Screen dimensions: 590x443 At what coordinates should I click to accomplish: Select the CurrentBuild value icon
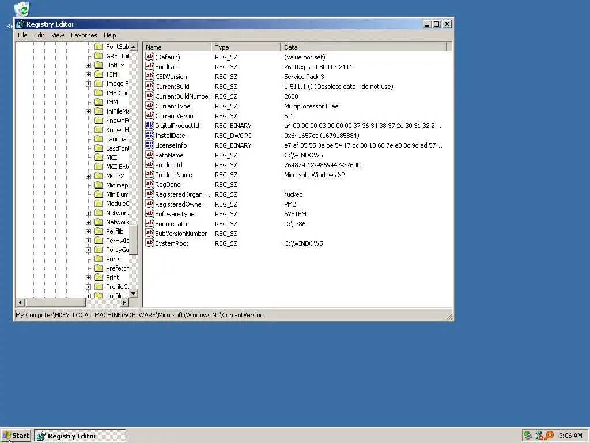[150, 87]
